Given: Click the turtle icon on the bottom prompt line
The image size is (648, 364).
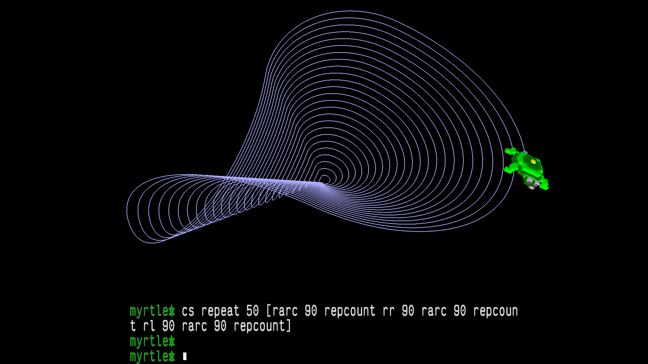Looking at the screenshot, I should tap(172, 356).
